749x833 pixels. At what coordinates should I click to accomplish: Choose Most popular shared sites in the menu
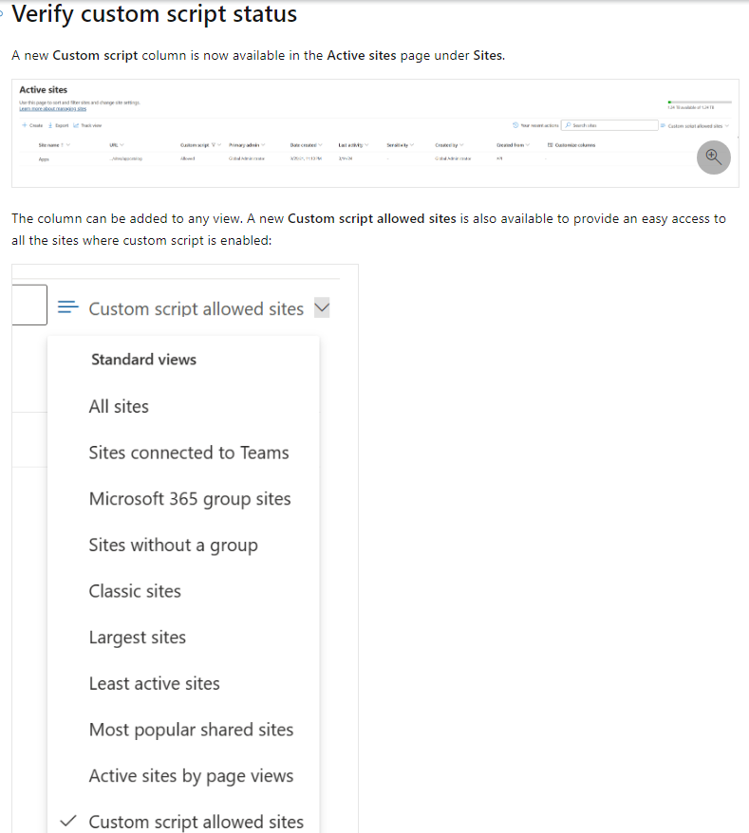click(x=191, y=730)
